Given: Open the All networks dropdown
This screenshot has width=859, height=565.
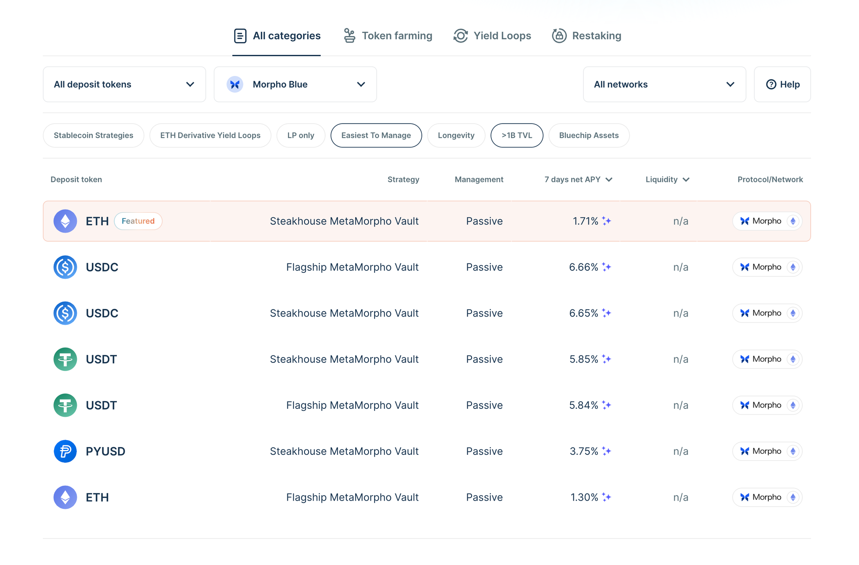Looking at the screenshot, I should point(664,85).
